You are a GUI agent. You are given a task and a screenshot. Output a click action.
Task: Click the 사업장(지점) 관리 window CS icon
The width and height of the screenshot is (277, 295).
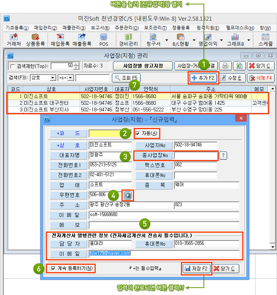click(x=10, y=56)
